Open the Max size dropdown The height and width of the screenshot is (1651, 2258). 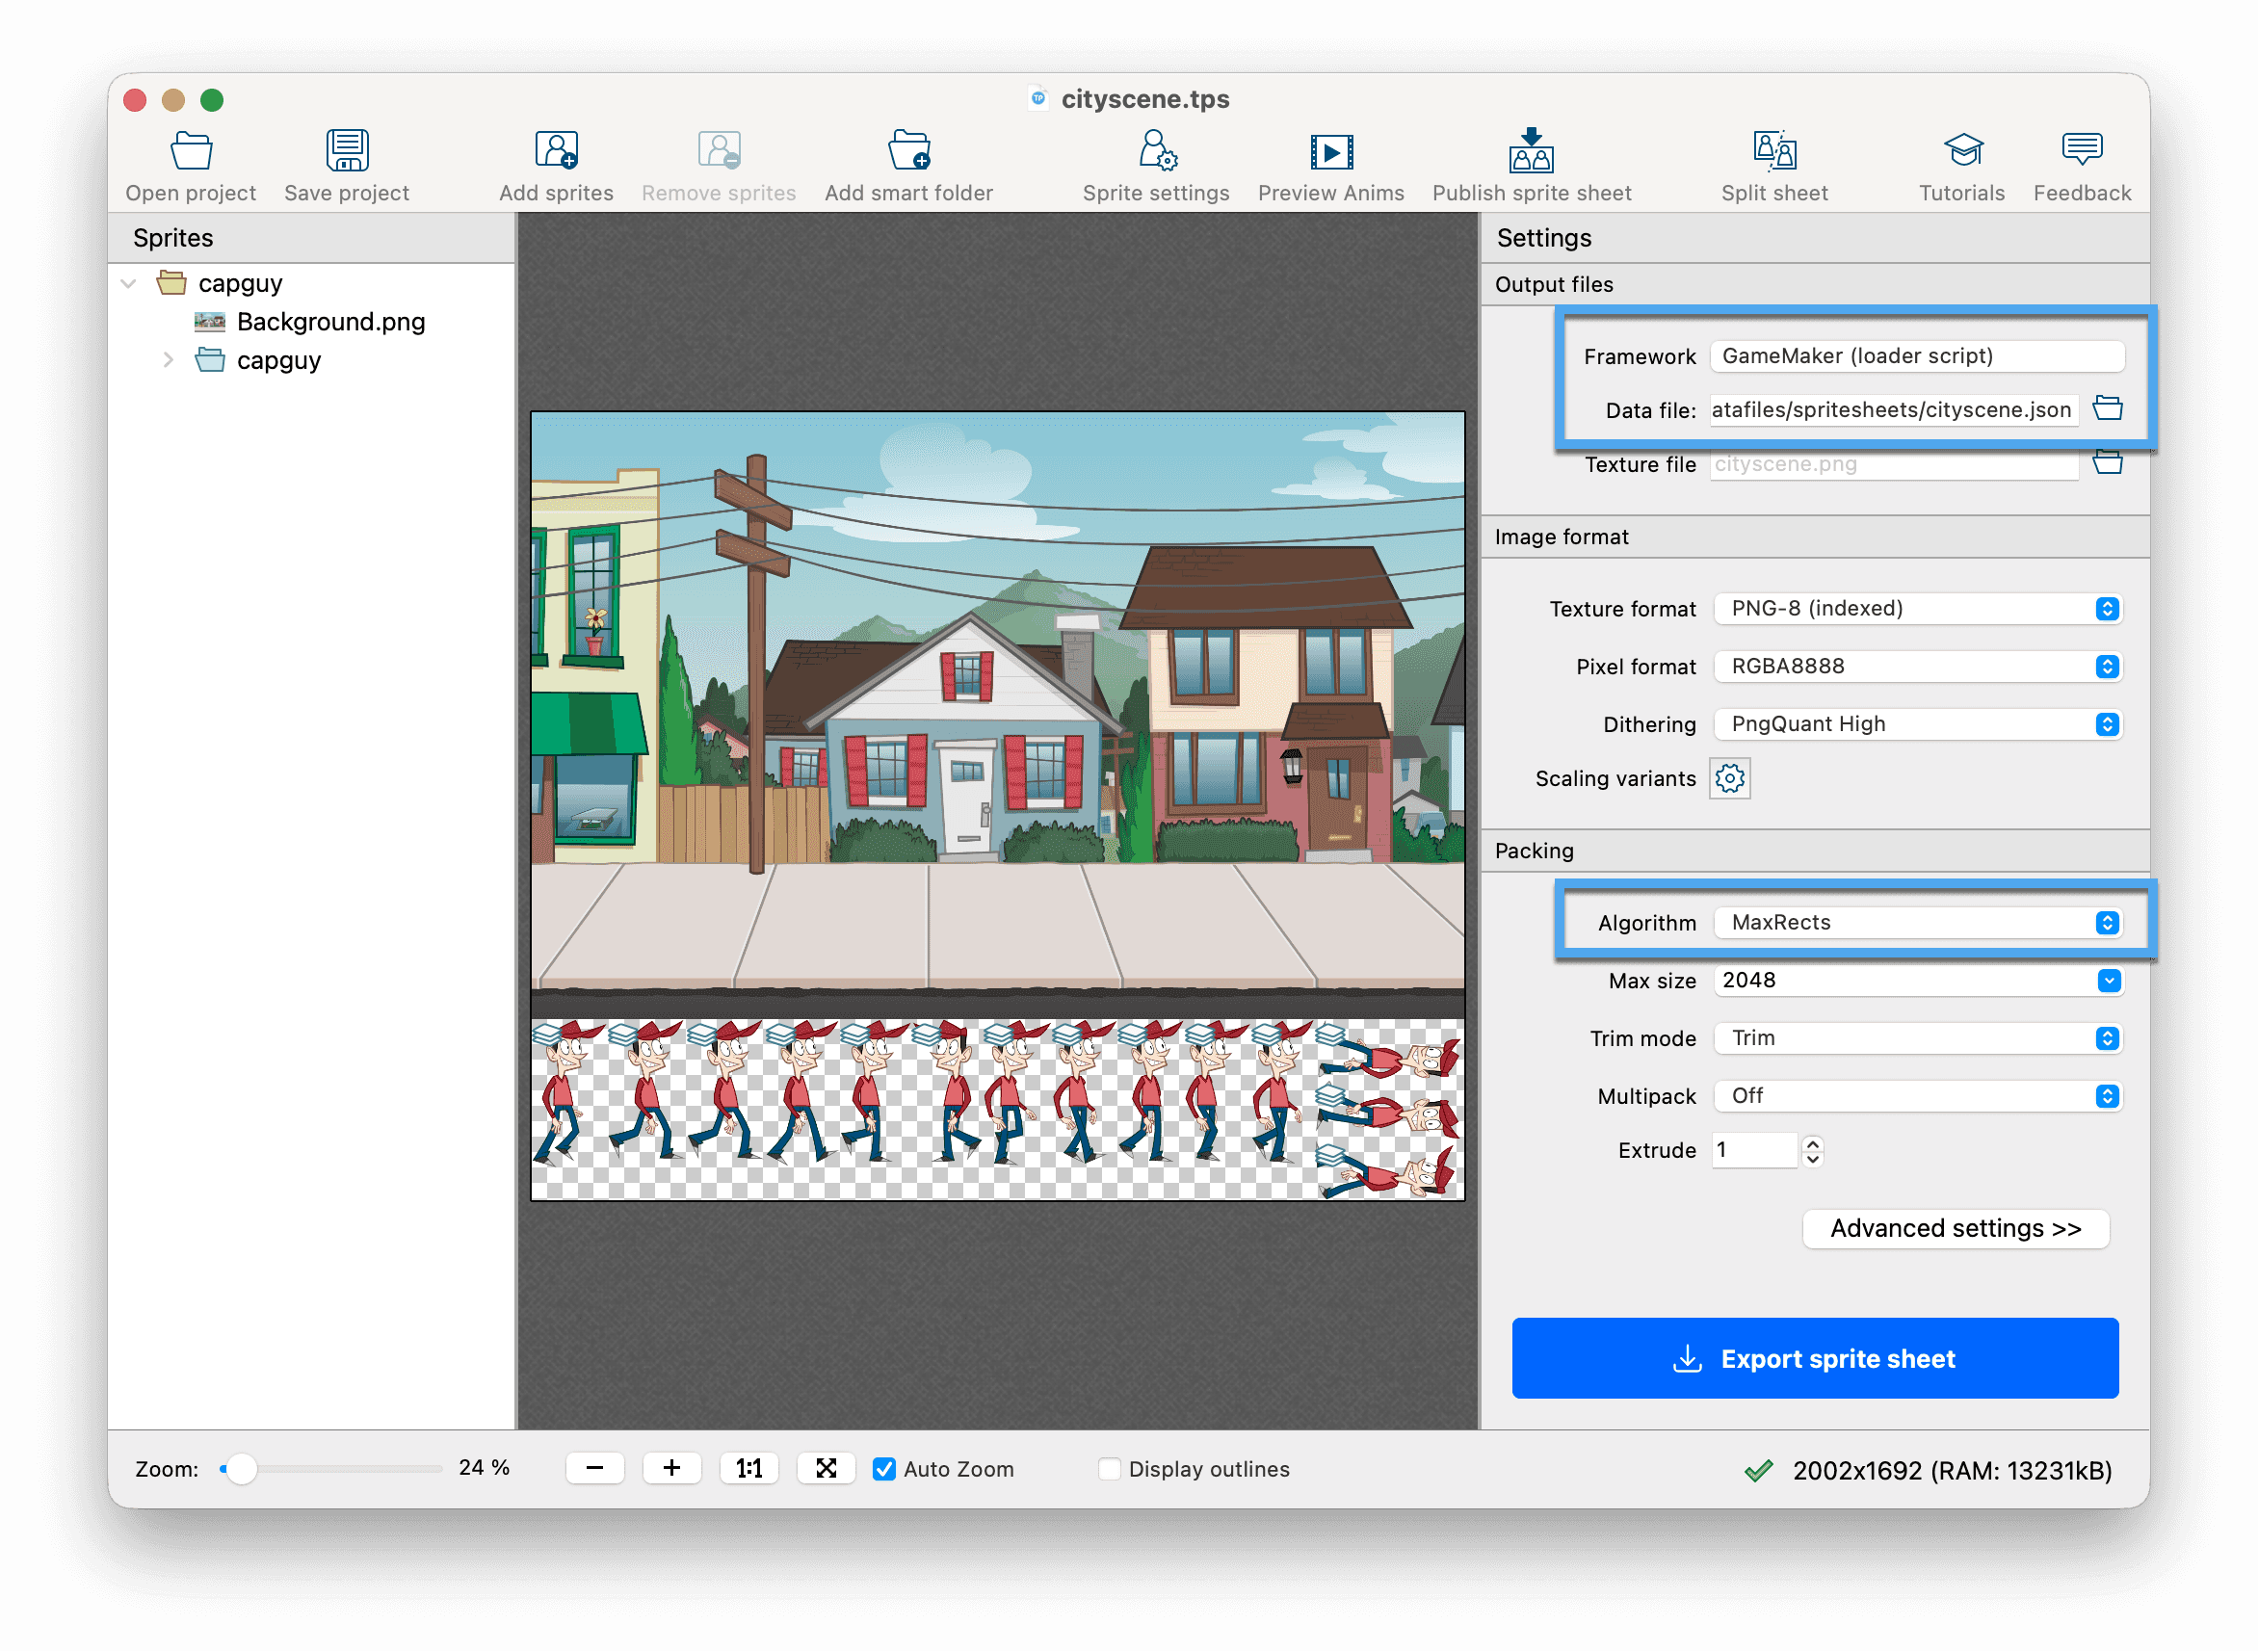point(1917,980)
